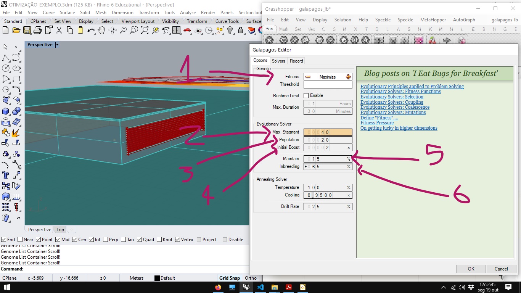Open the On getting lucky in higher dimensions link
This screenshot has height=293, width=521.
pos(399,128)
